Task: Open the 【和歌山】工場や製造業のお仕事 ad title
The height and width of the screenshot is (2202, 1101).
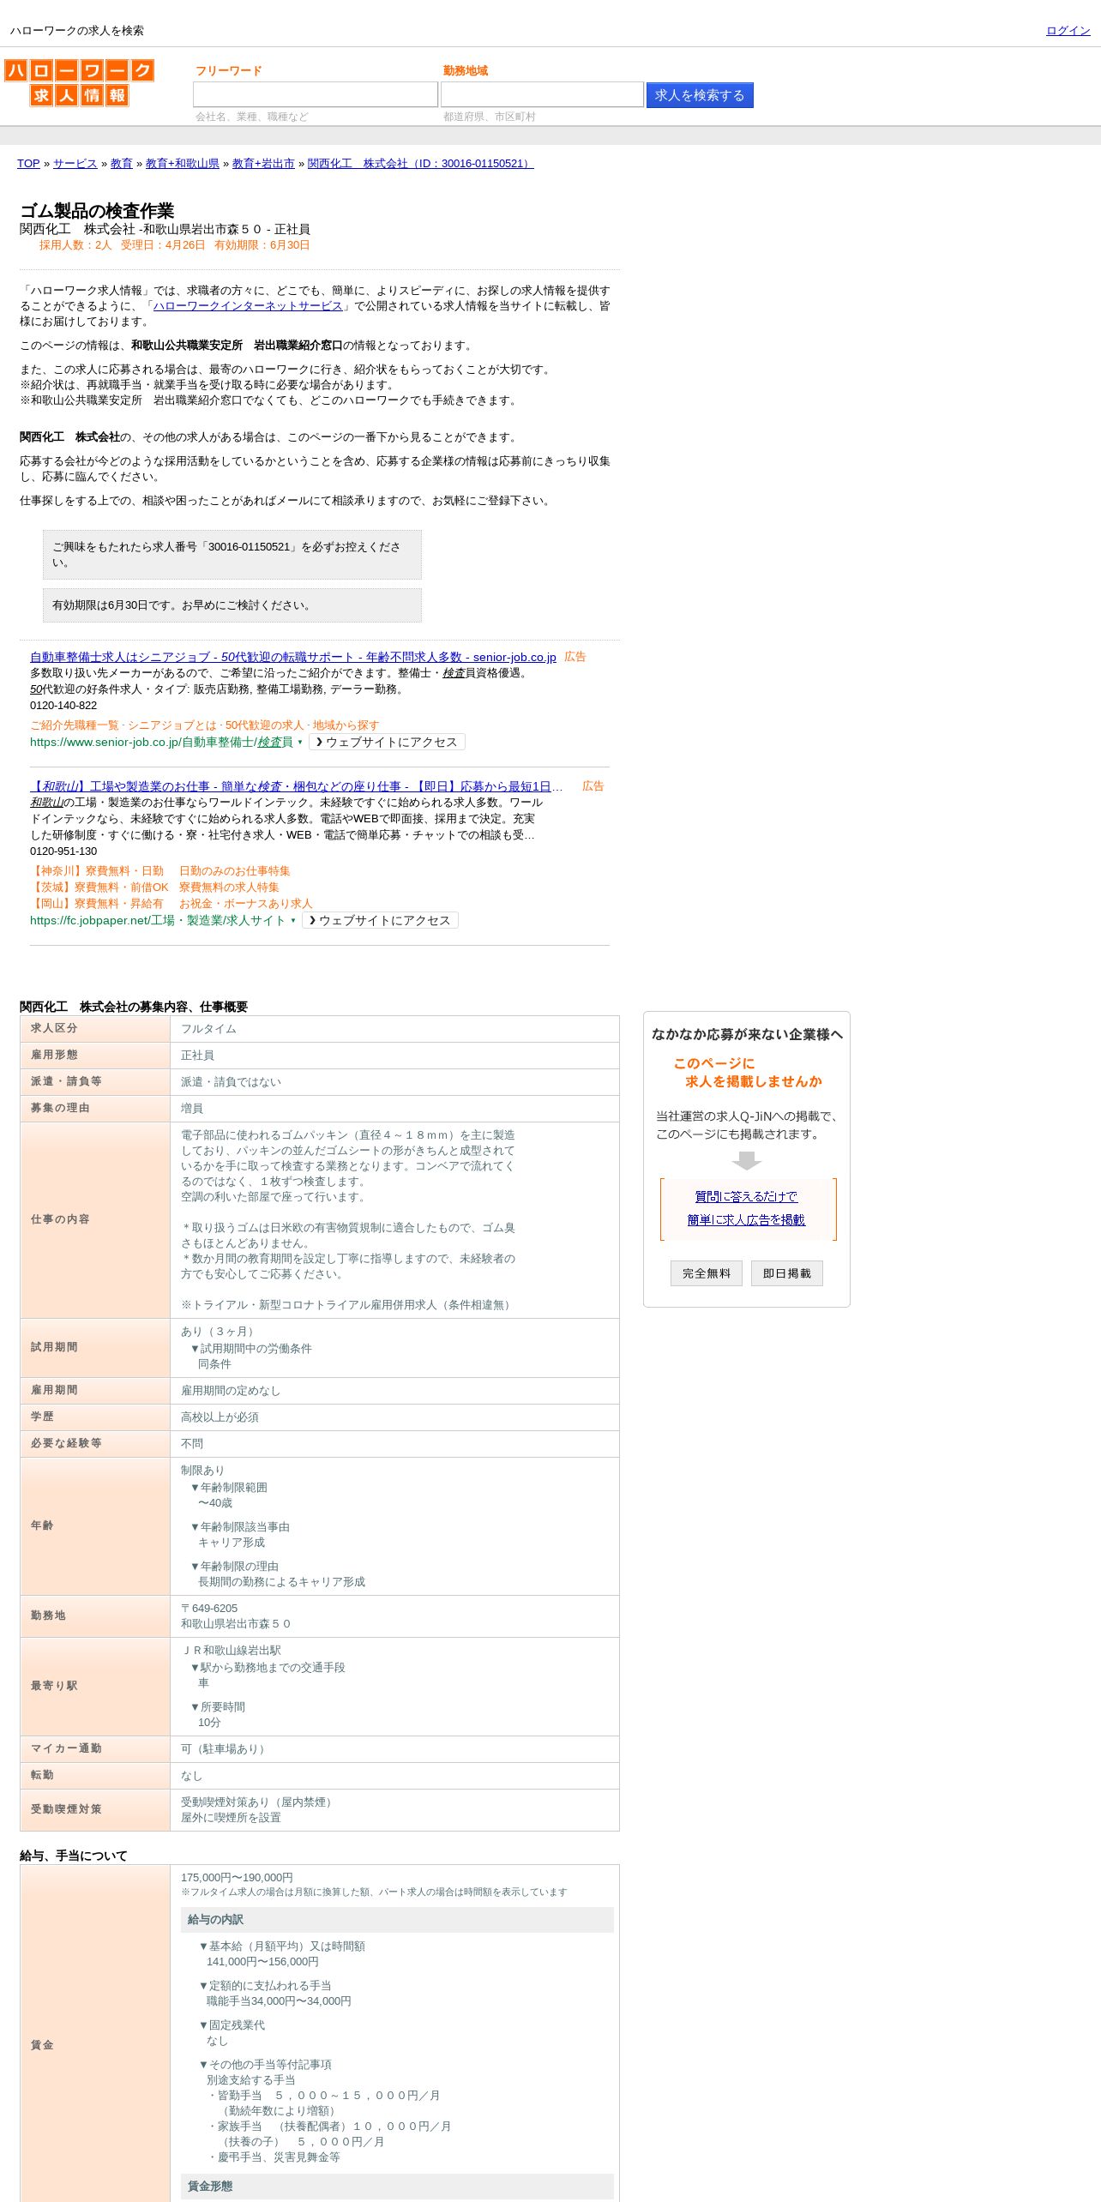Action: [x=297, y=786]
